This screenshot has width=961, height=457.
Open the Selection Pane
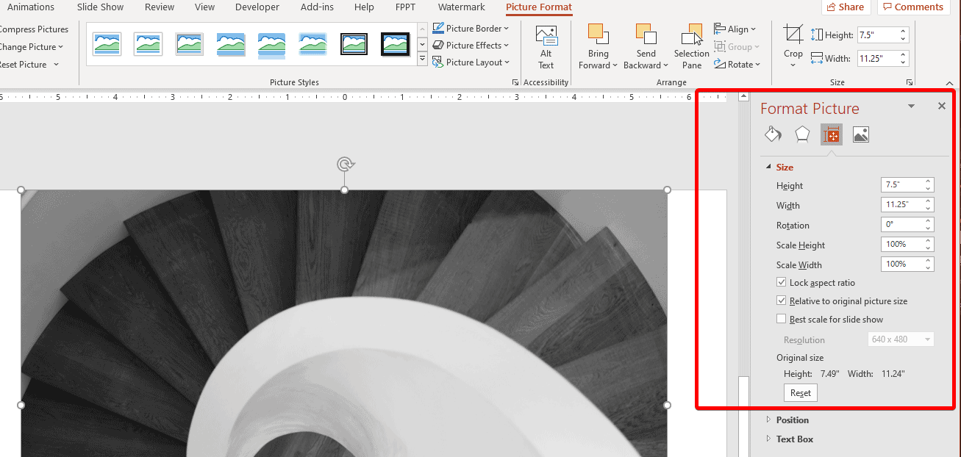pos(691,35)
